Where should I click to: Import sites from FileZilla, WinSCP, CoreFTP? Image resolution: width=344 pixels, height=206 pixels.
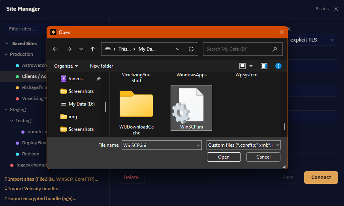click(51, 179)
